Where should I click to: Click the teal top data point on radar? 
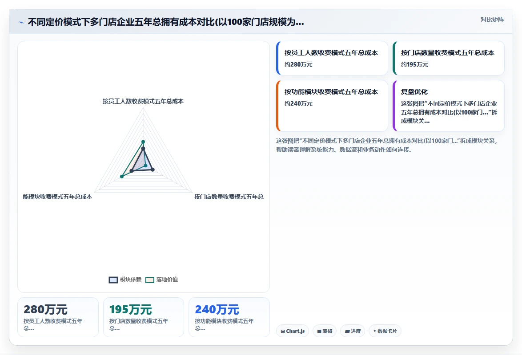pyautogui.click(x=143, y=142)
